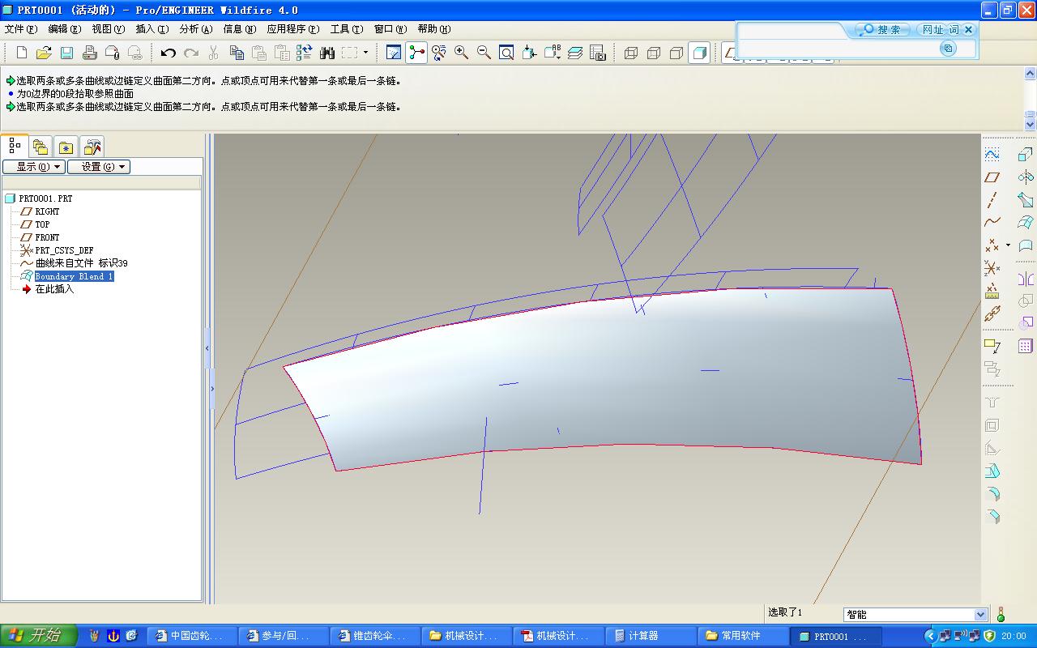The width and height of the screenshot is (1037, 648).
Task: Open the 文件 menu
Action: pos(21,29)
